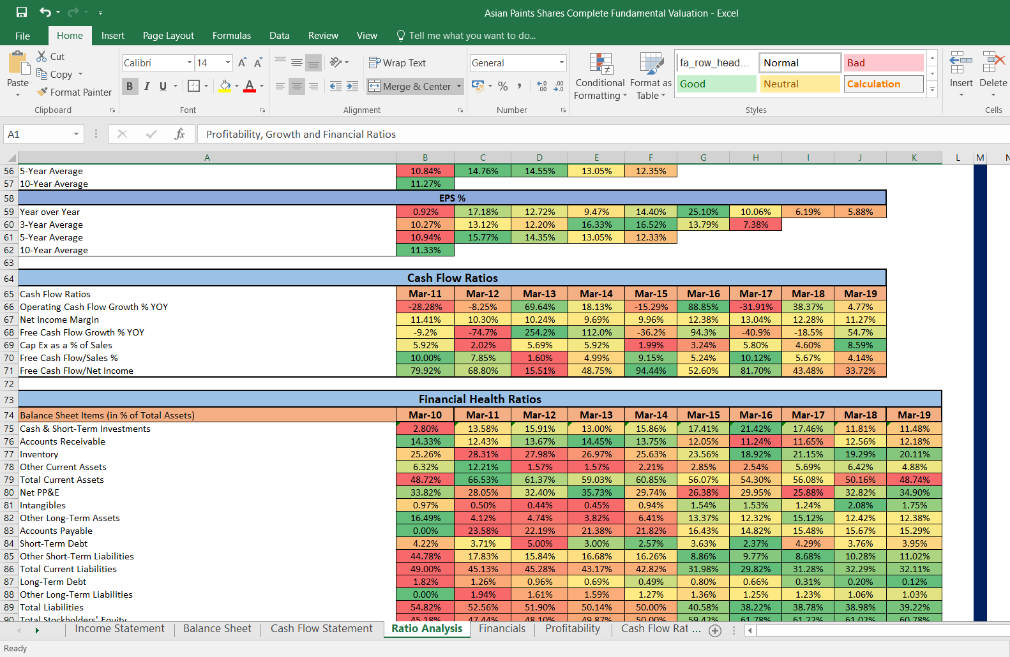Switch to the Page Layout tab

pos(169,36)
